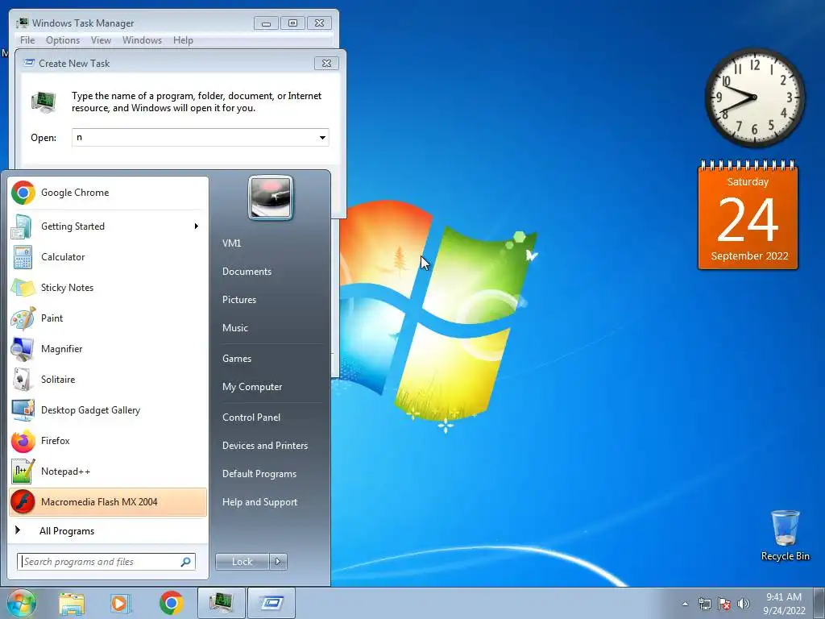
Task: Open the Recycle Bin on desktop
Action: (785, 535)
